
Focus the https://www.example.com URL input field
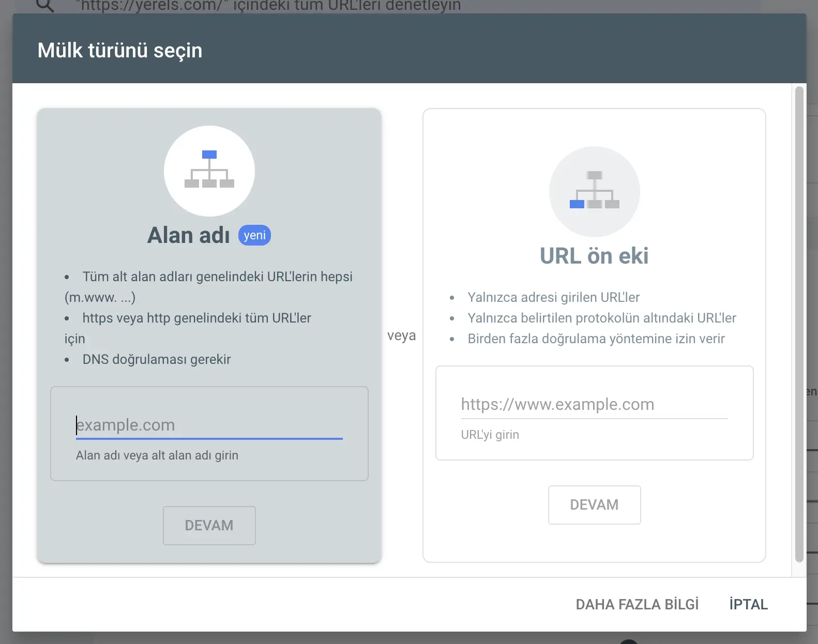click(594, 405)
